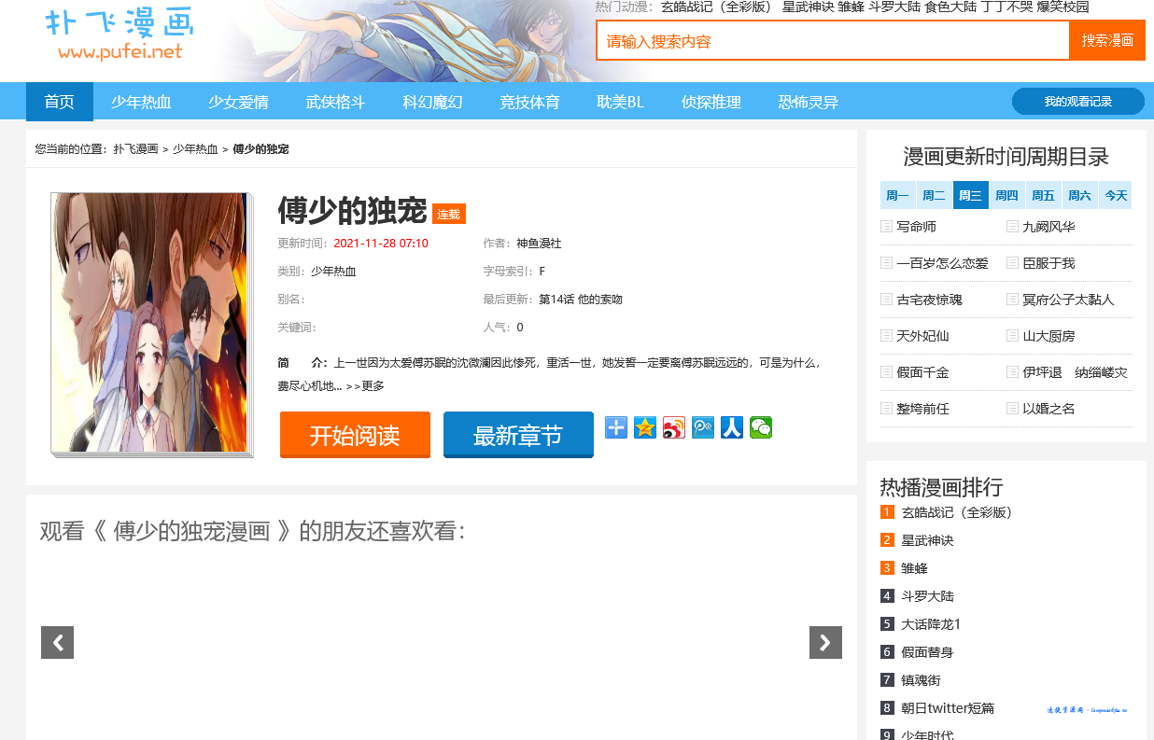Open the 假面千金 comic link
Viewport: 1154px width, 740px height.
[922, 372]
